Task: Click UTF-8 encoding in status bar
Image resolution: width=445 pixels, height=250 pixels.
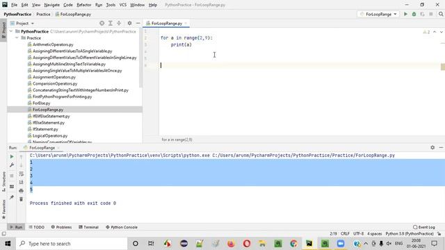Action: (359, 234)
